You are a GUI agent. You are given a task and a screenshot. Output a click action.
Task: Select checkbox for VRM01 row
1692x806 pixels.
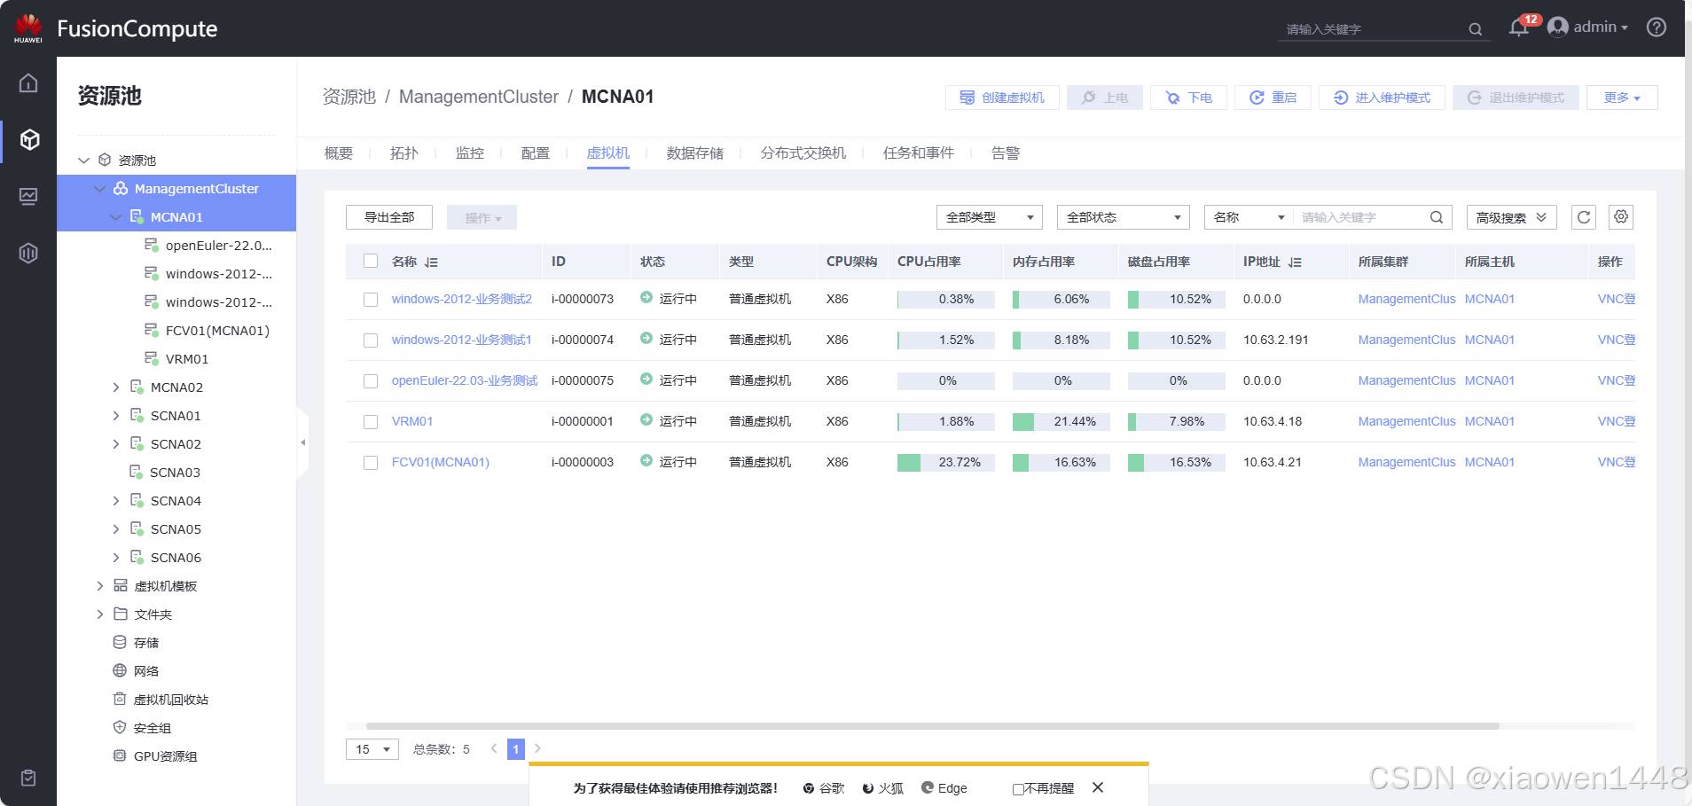point(371,422)
